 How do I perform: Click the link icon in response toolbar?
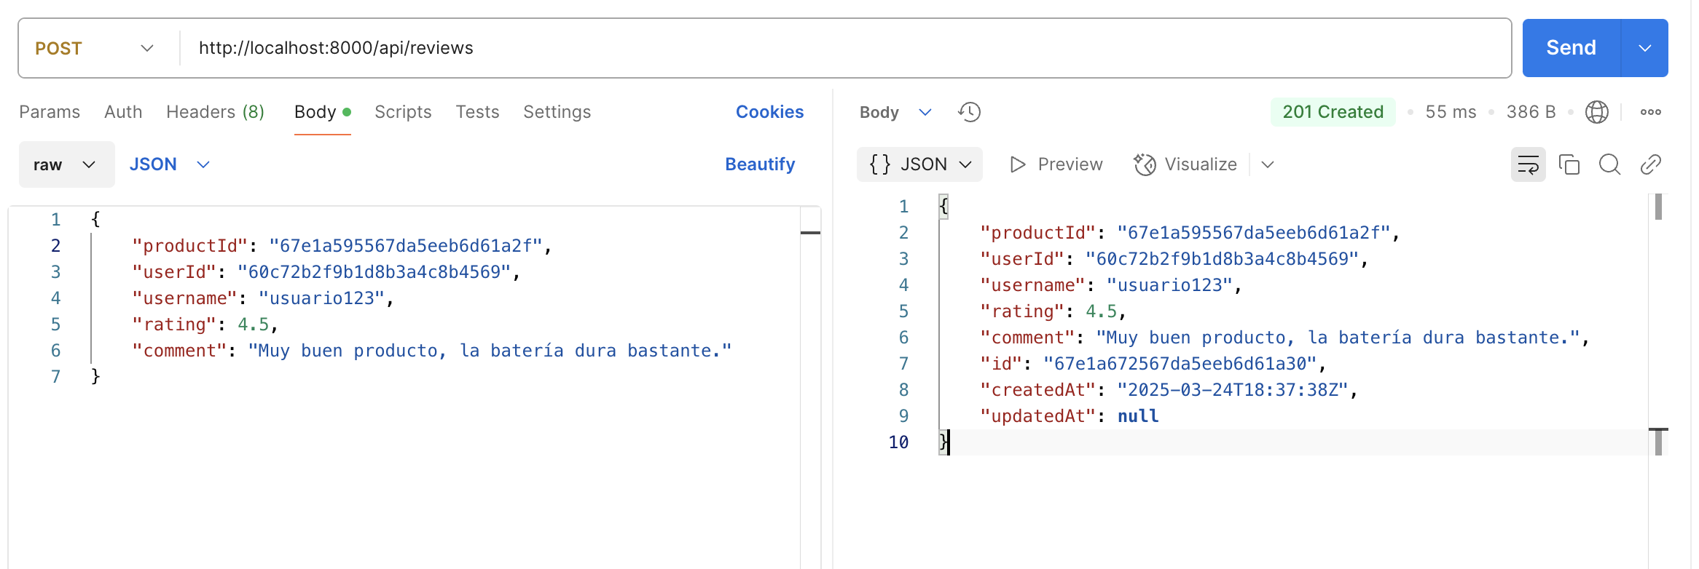click(1650, 164)
